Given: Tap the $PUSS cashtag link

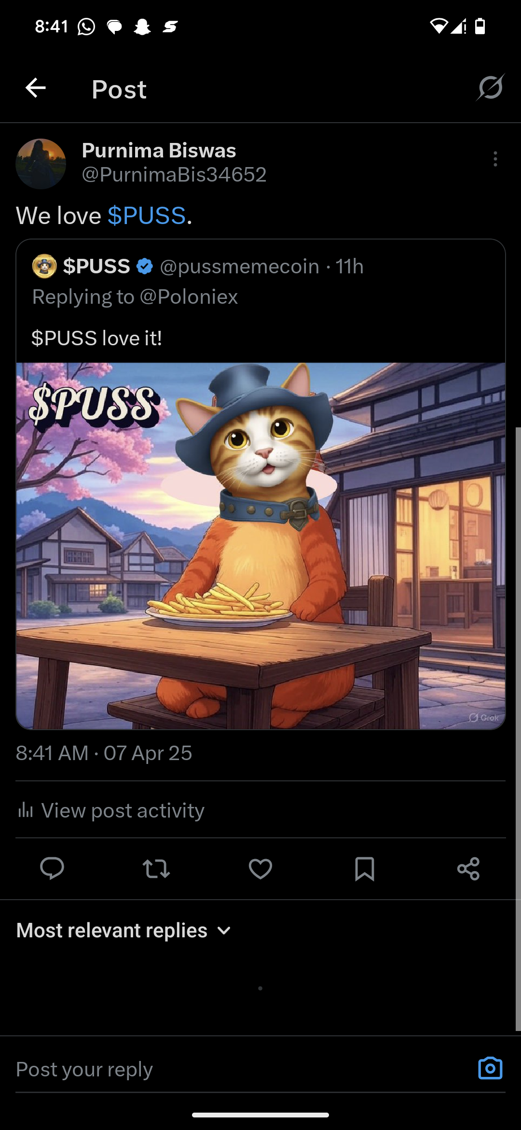Looking at the screenshot, I should [147, 215].
